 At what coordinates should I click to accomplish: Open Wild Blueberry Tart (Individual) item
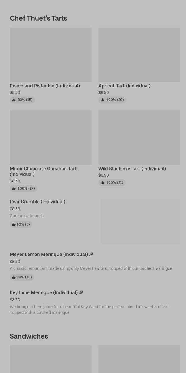132,169
